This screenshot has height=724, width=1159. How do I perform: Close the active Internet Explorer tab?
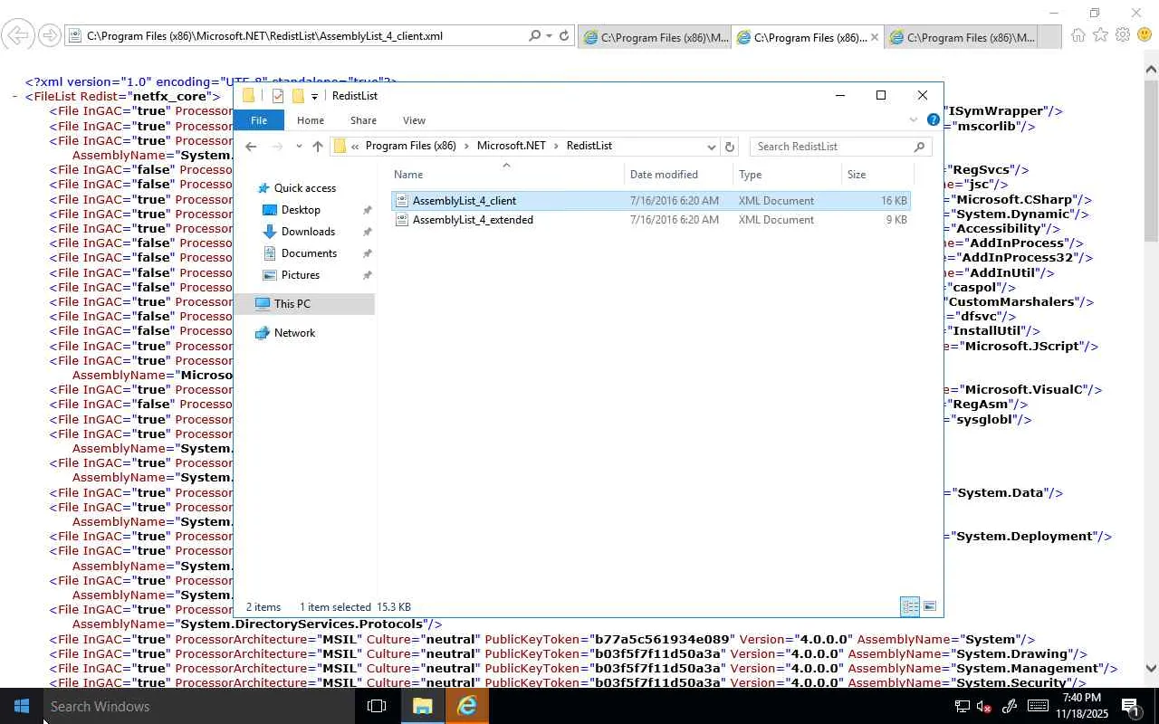(875, 37)
